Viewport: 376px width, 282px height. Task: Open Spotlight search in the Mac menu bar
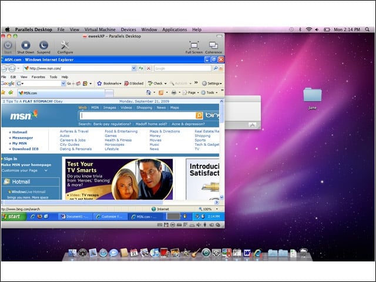pos(367,29)
